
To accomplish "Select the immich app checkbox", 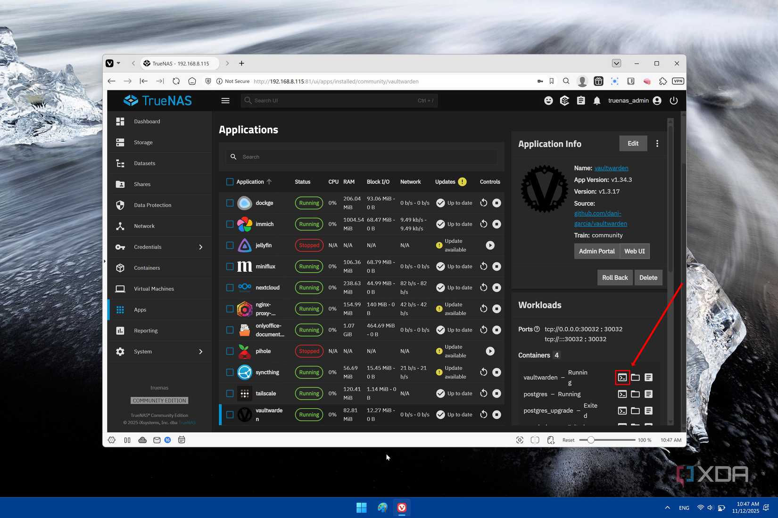I will click(x=230, y=224).
